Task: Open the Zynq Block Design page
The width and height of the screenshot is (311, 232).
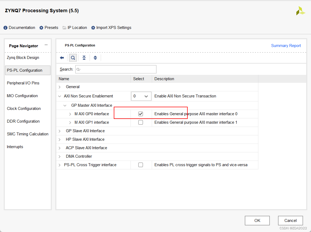Action: pyautogui.click(x=23, y=58)
